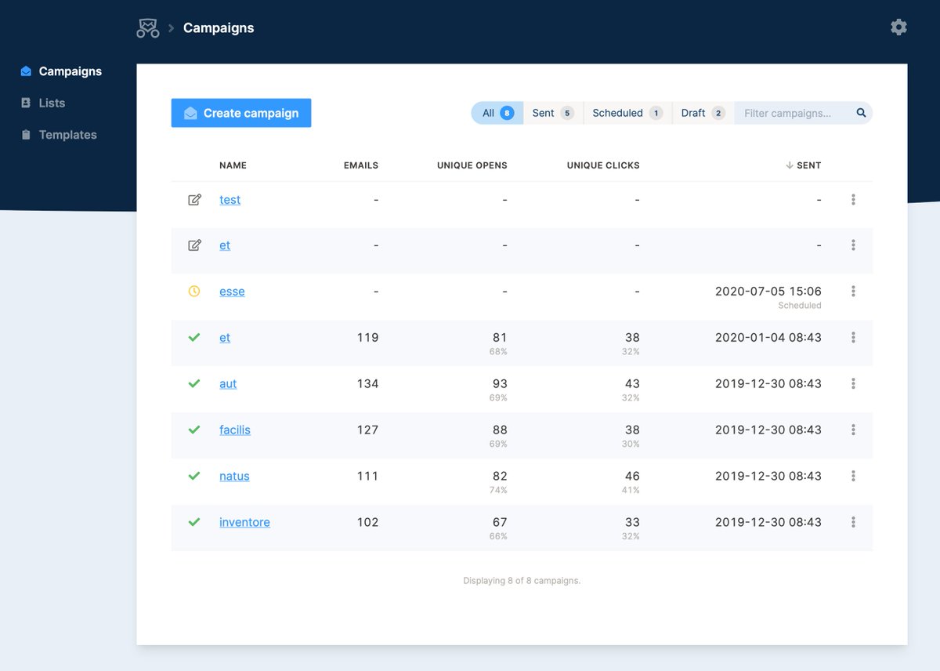This screenshot has width=940, height=671.
Task: Click the scheduled clock icon for esse
Action: pos(194,292)
